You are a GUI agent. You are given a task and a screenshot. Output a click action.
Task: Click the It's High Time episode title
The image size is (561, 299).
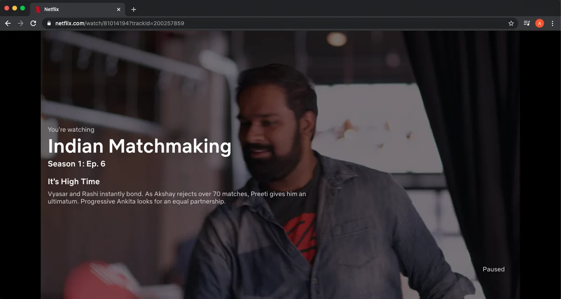click(73, 181)
